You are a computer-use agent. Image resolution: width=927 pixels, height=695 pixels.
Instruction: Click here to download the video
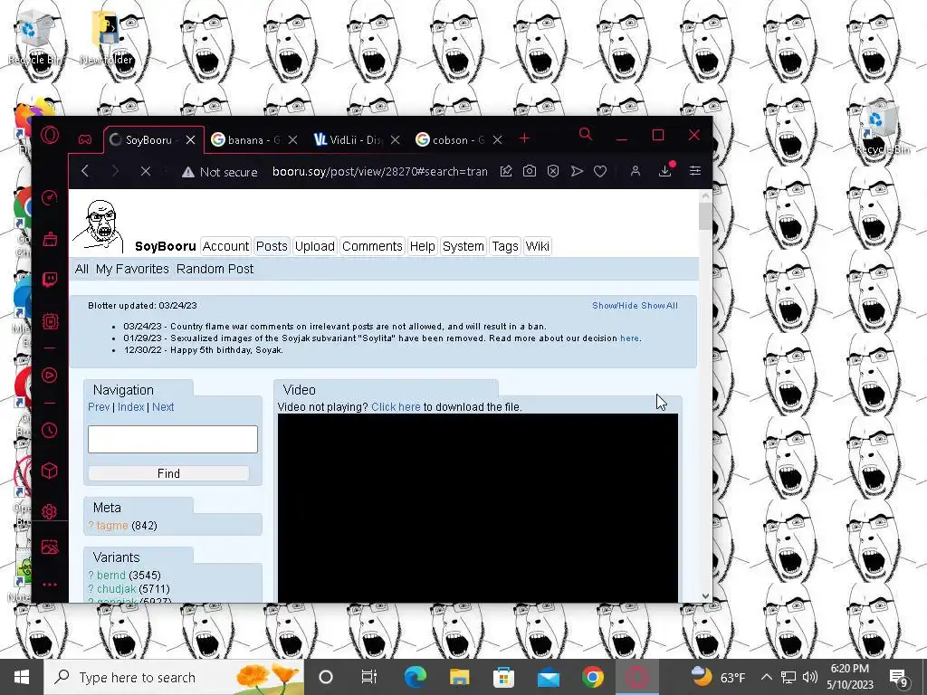coord(396,407)
